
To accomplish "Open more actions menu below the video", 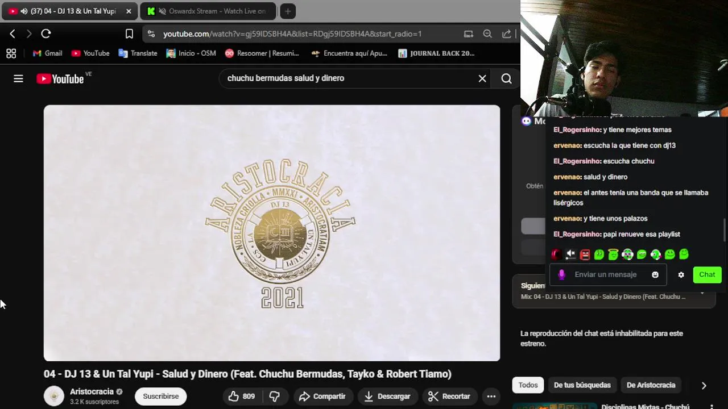I will pyautogui.click(x=491, y=396).
